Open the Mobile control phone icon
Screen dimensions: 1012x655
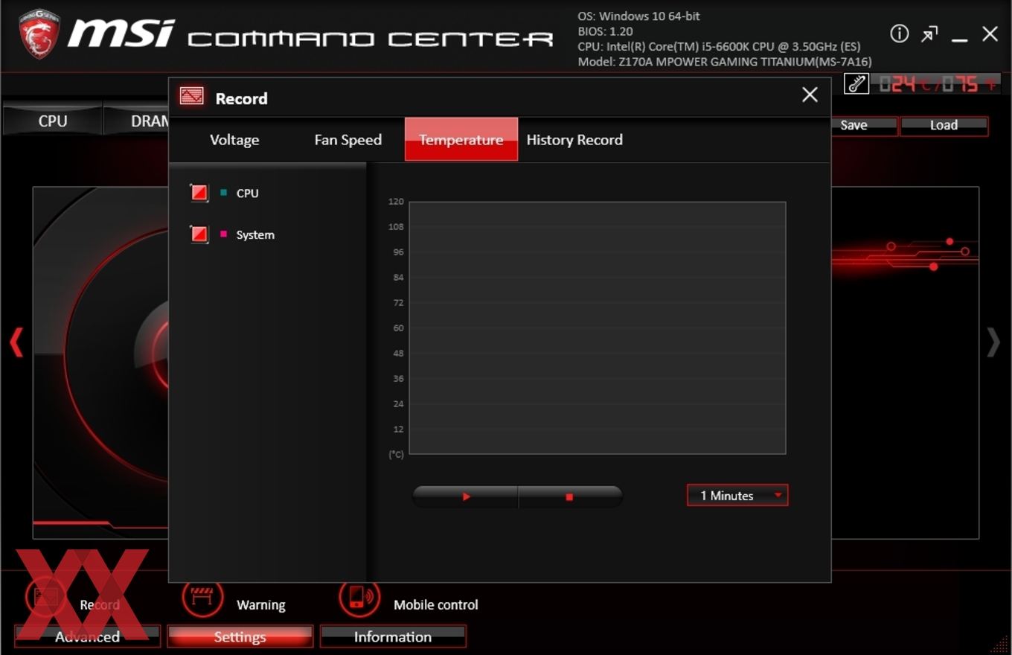coord(359,598)
